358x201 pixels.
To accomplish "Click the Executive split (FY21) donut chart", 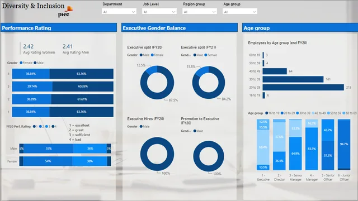I will 209,83.
